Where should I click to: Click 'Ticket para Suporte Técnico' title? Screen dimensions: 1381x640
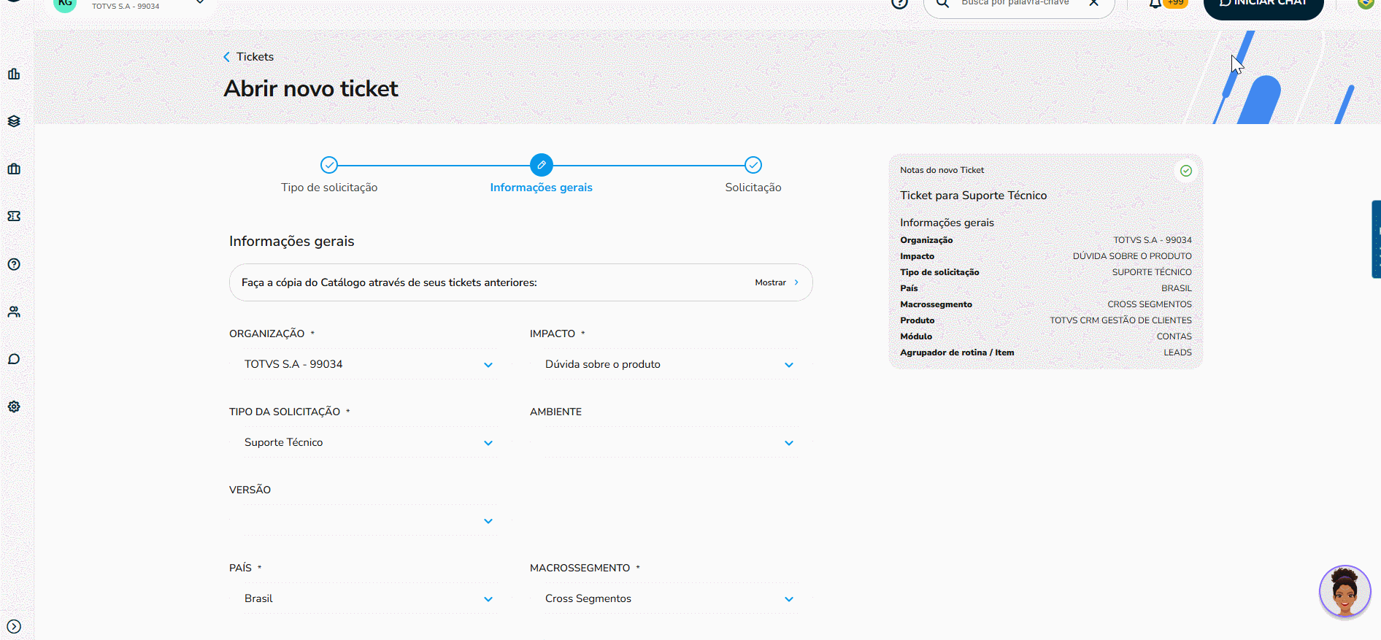click(x=973, y=196)
